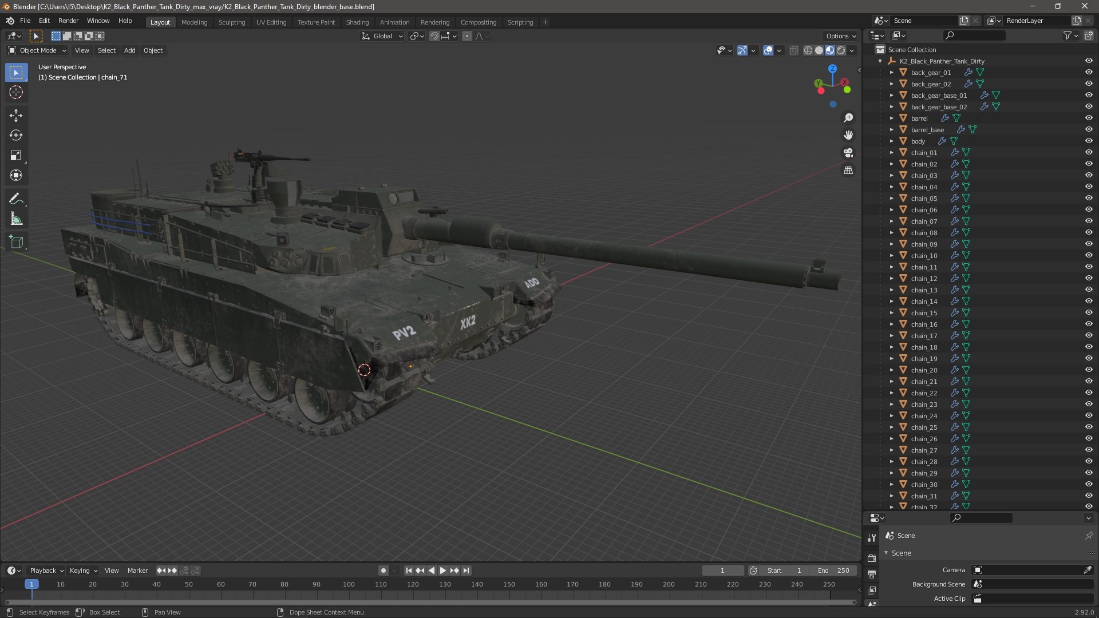Open the Tool properties tab icon
Image resolution: width=1099 pixels, height=618 pixels.
pyautogui.click(x=872, y=538)
